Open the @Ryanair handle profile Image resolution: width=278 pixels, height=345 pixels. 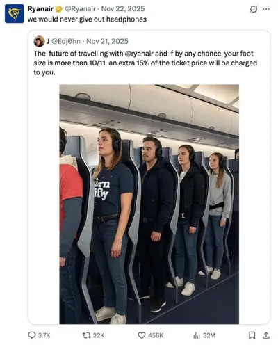click(x=80, y=9)
